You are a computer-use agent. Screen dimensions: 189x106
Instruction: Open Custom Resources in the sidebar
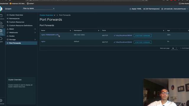tap(17, 22)
